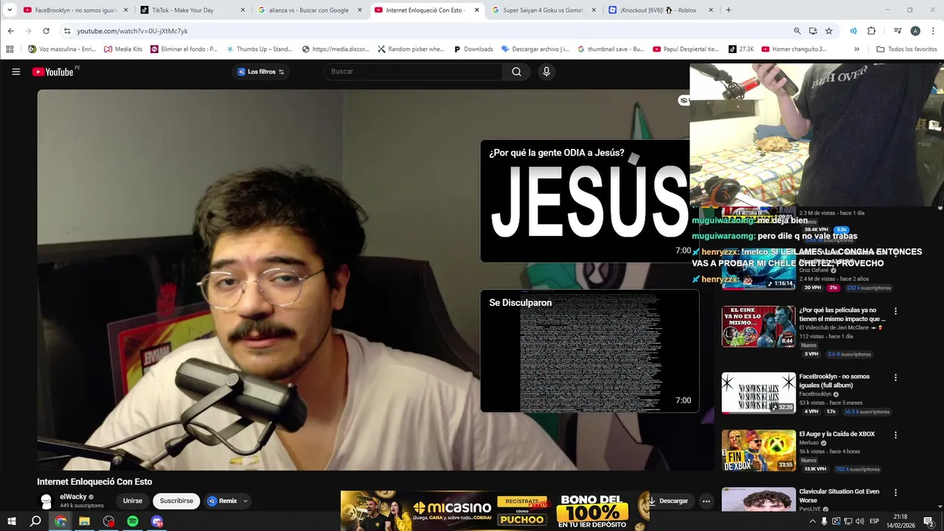Click the Descargar download button

tap(667, 501)
